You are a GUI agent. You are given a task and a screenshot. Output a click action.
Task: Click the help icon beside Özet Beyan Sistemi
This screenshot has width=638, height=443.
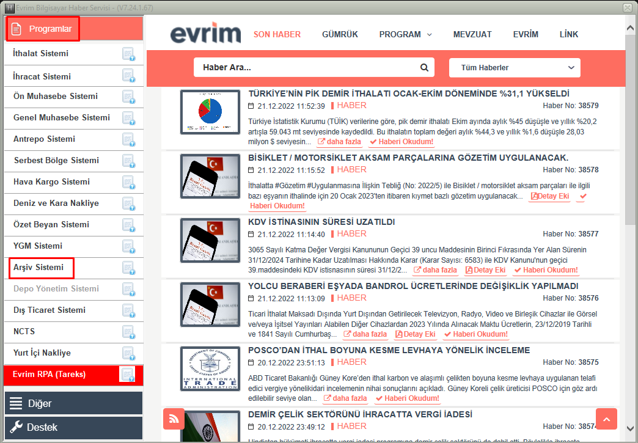(128, 225)
